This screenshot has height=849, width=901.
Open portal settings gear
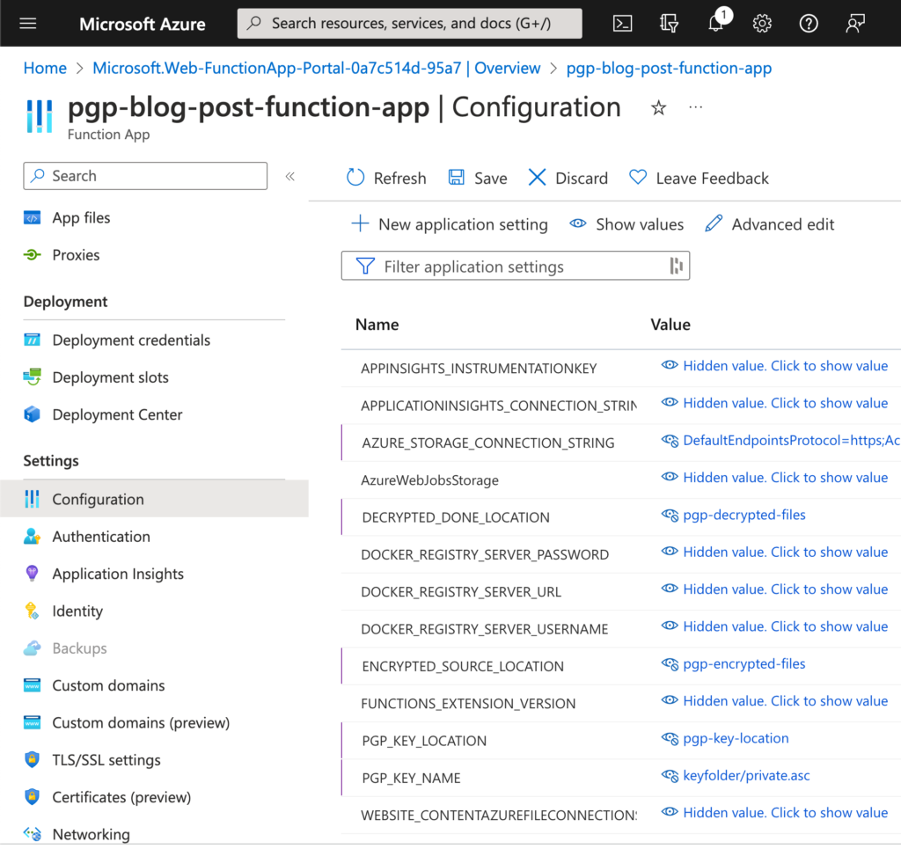point(762,24)
